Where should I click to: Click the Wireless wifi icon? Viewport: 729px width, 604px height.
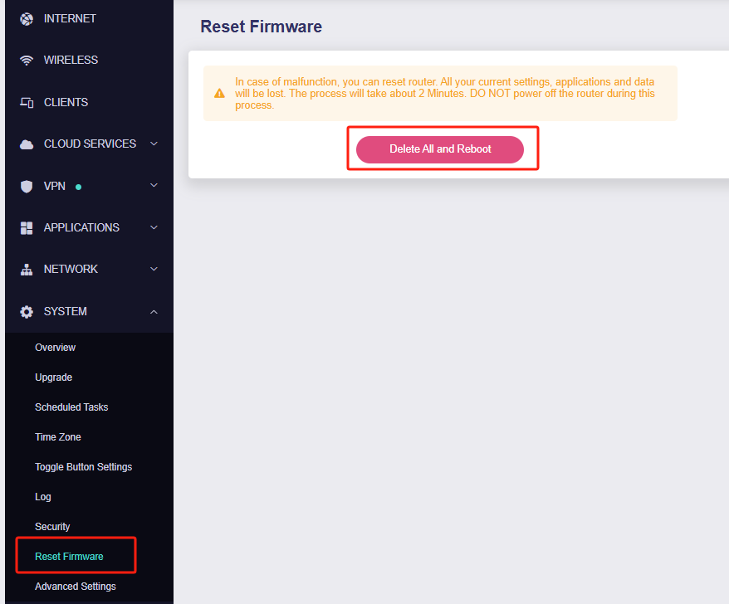click(x=27, y=61)
